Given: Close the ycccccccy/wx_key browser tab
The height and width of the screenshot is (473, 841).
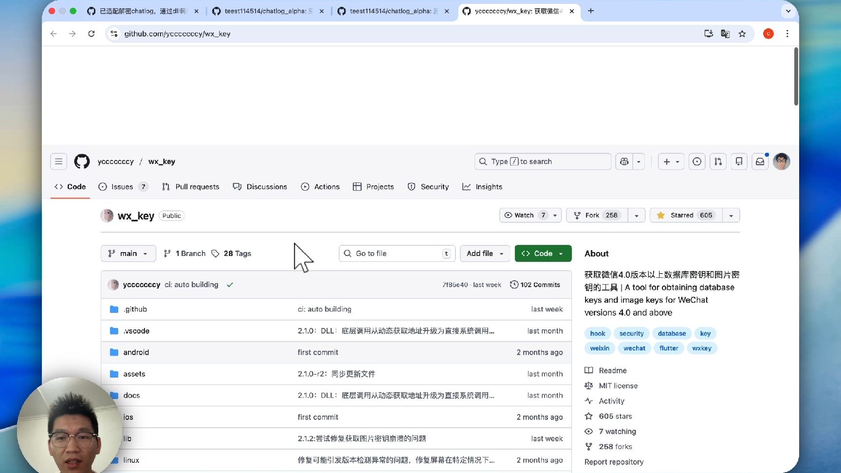Looking at the screenshot, I should pyautogui.click(x=572, y=11).
